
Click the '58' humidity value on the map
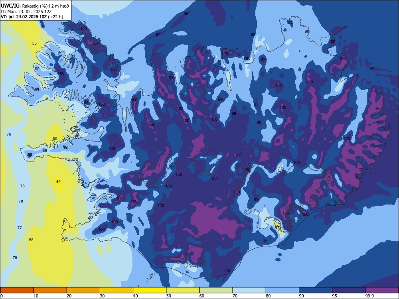click(31, 240)
